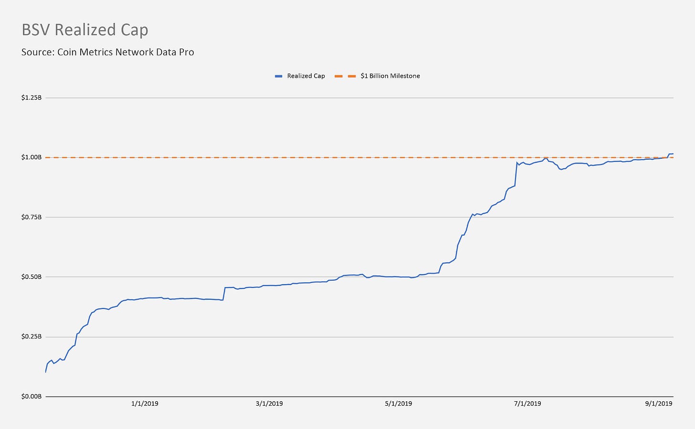Click the 9/1/2019 x-axis date
Screen dimensions: 695x429
(659, 404)
